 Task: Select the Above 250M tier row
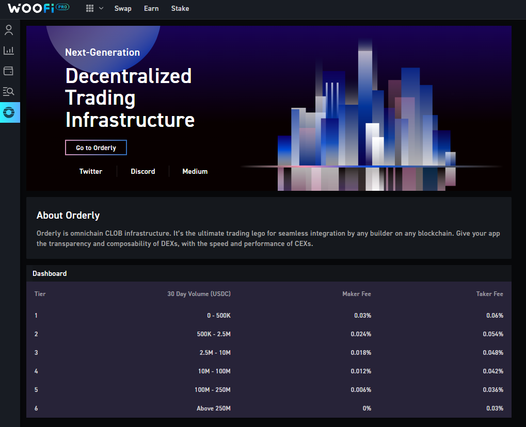[268, 408]
